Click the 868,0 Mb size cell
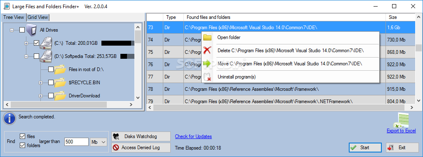The height and width of the screenshot is (157, 423). coord(400,52)
